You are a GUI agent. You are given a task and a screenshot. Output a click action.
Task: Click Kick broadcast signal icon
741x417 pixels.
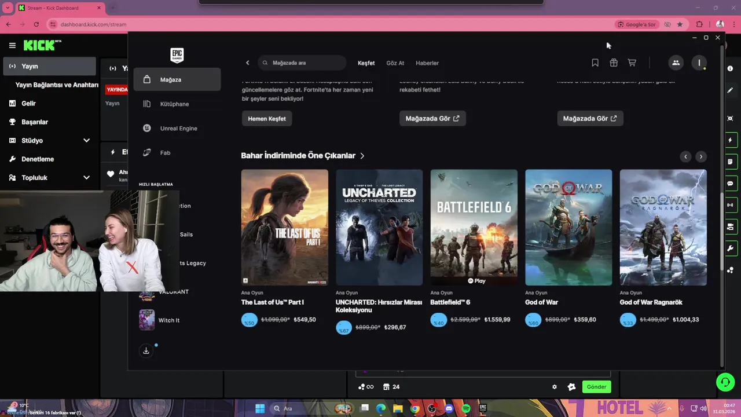(730, 205)
